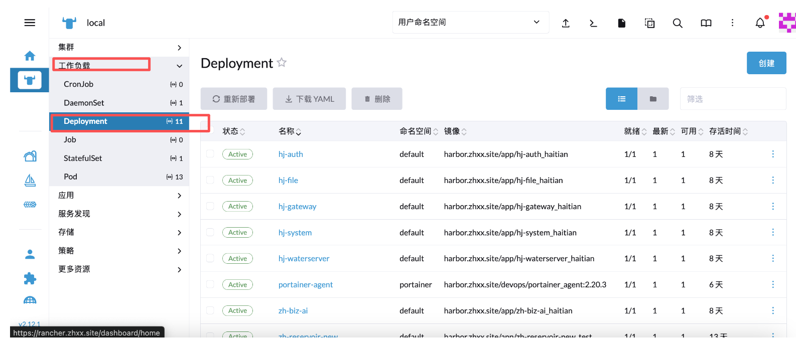This screenshot has width=796, height=341.
Task: Select StatefulSet in the workload menu
Action: pos(83,158)
